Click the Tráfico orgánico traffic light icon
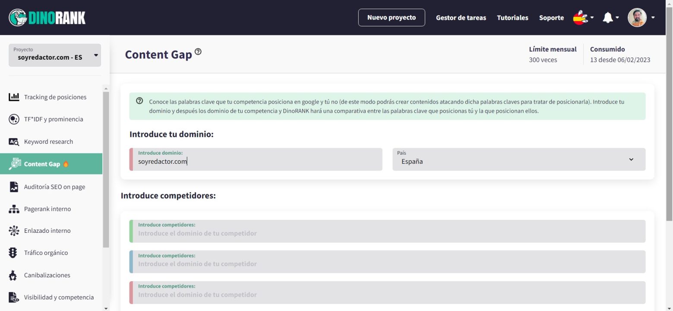The image size is (673, 311). click(x=13, y=253)
